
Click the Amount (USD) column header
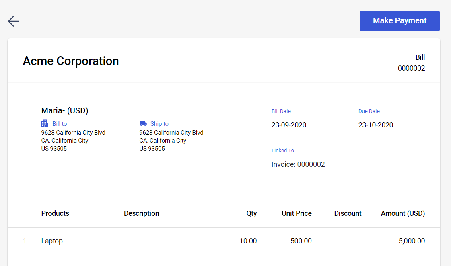[x=403, y=213]
